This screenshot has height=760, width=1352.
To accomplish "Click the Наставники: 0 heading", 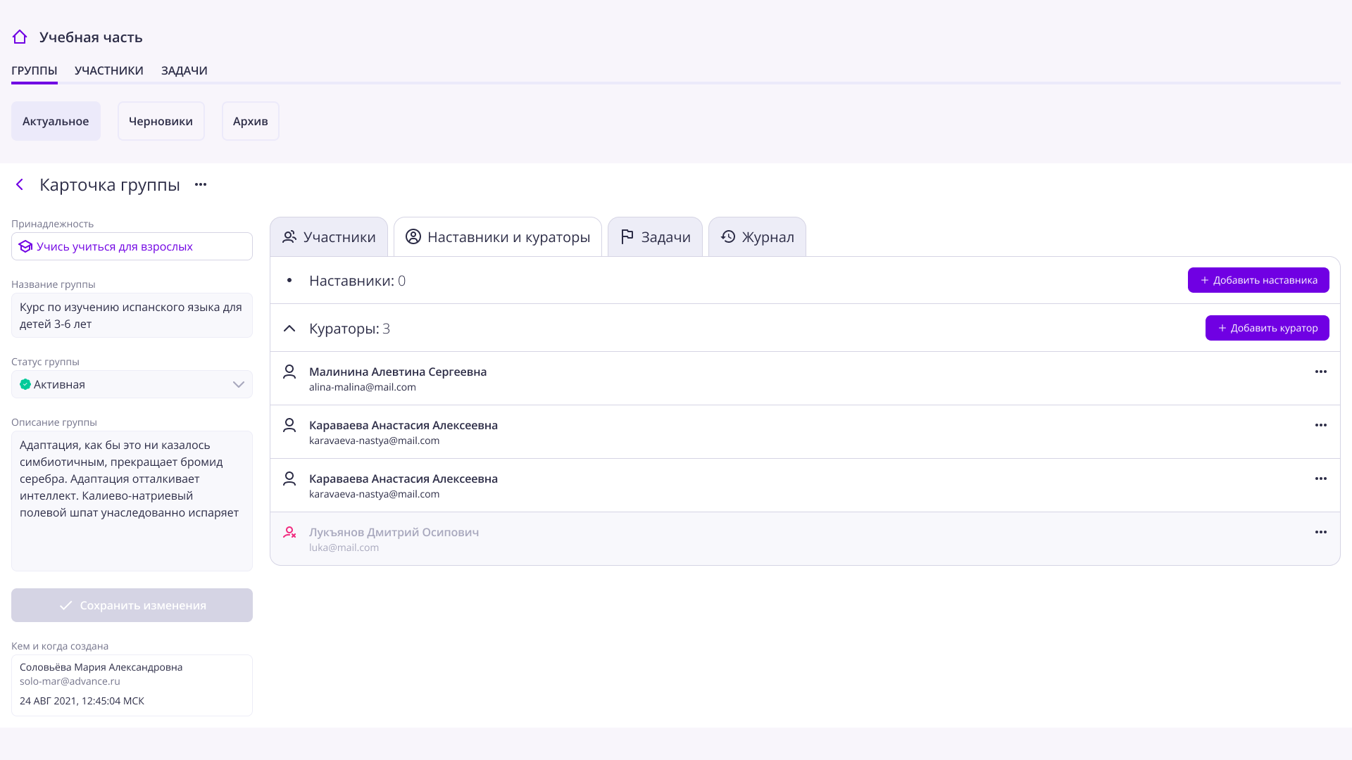I will pos(357,281).
